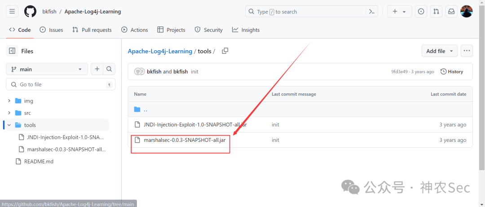Open the hamburger navigation menu

(12, 11)
